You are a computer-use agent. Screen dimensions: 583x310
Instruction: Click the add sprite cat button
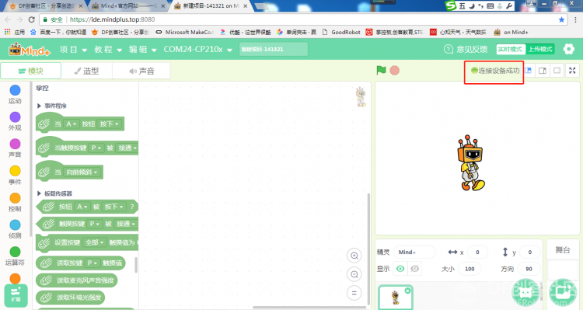(525, 293)
